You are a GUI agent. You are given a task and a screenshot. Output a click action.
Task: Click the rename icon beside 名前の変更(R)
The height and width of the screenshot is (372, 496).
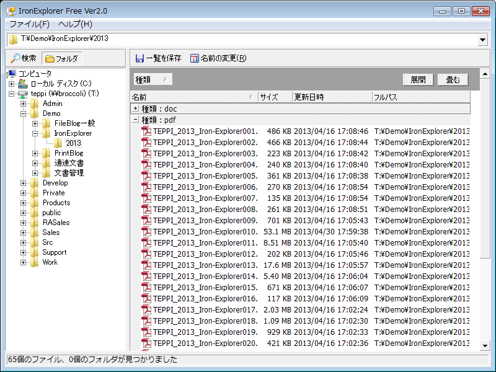tap(194, 58)
